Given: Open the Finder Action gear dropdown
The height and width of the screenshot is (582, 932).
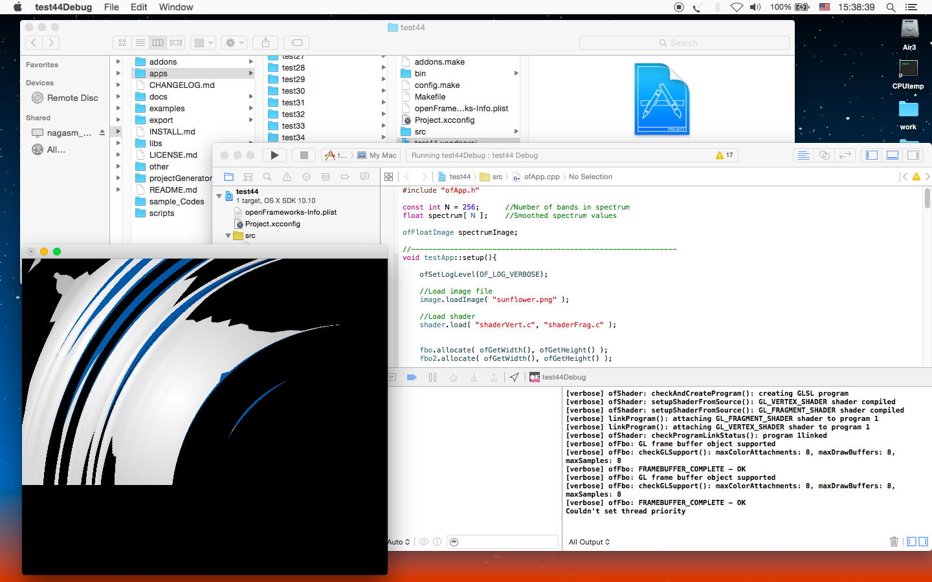Looking at the screenshot, I should tap(234, 43).
